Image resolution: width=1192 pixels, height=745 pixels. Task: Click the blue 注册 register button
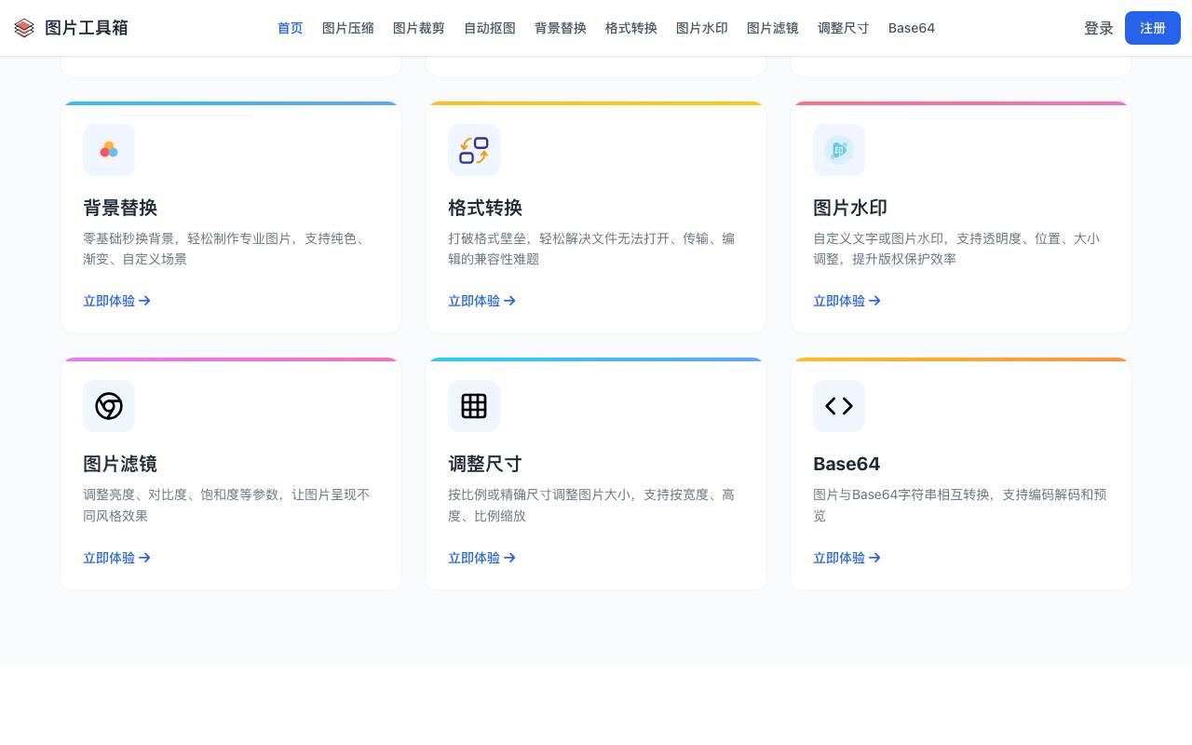point(1153,28)
